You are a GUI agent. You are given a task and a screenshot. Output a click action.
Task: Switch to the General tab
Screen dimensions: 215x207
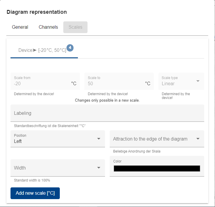[x=20, y=27]
